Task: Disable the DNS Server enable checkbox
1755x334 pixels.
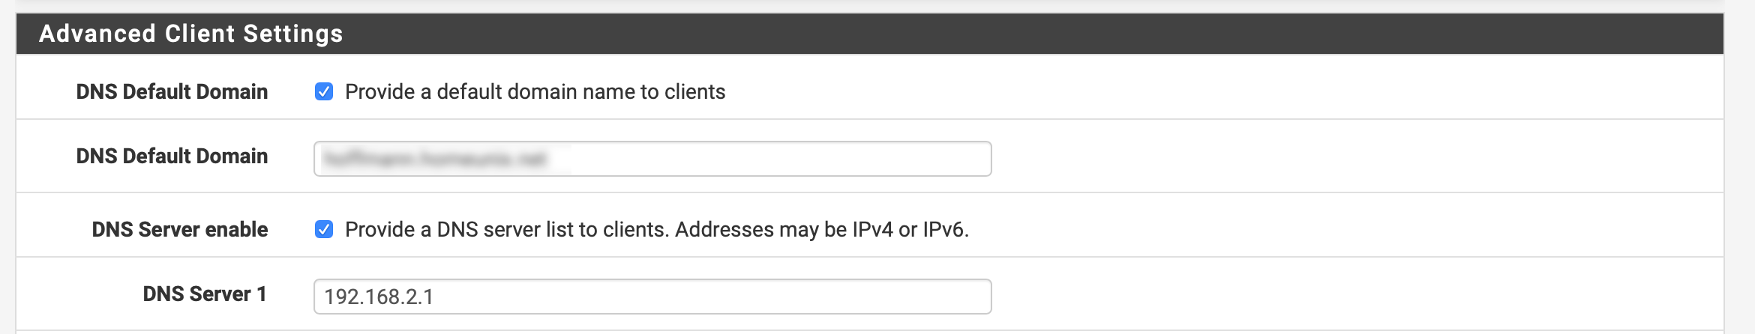Action: (324, 229)
